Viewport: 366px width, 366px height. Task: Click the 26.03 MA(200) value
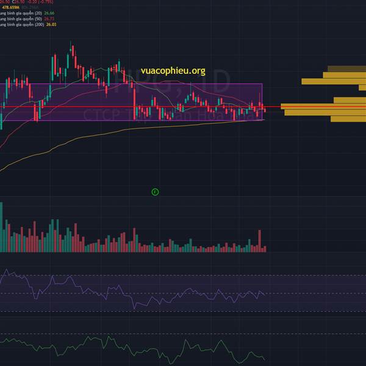[51, 24]
